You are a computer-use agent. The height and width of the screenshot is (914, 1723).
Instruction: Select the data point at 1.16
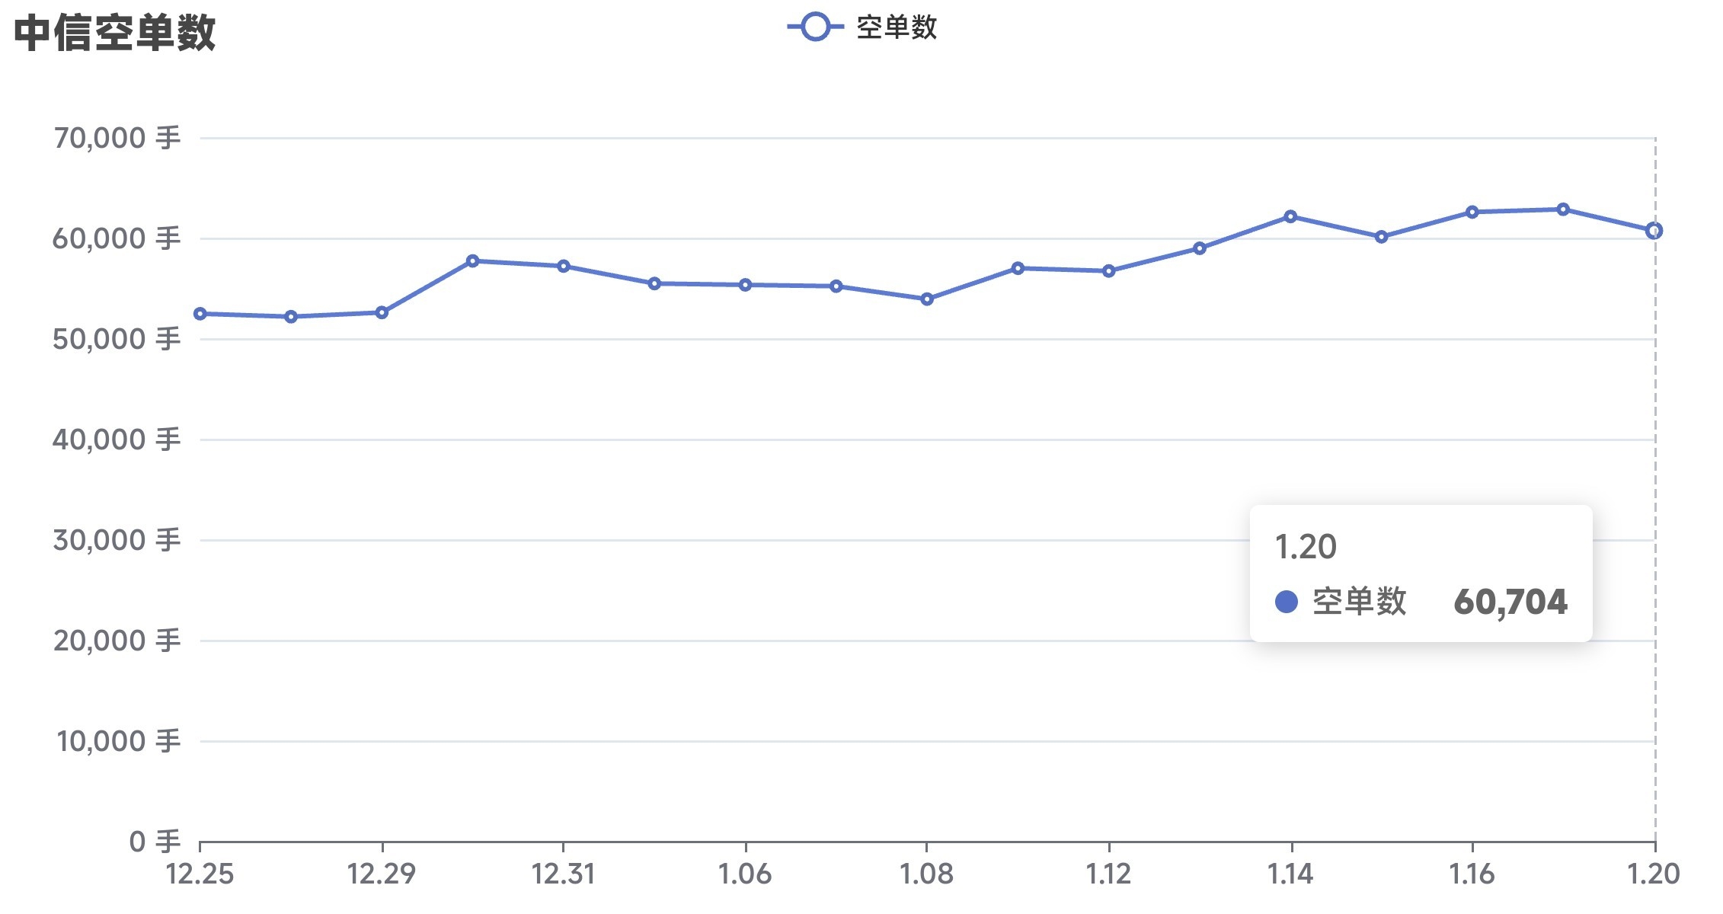click(1472, 213)
